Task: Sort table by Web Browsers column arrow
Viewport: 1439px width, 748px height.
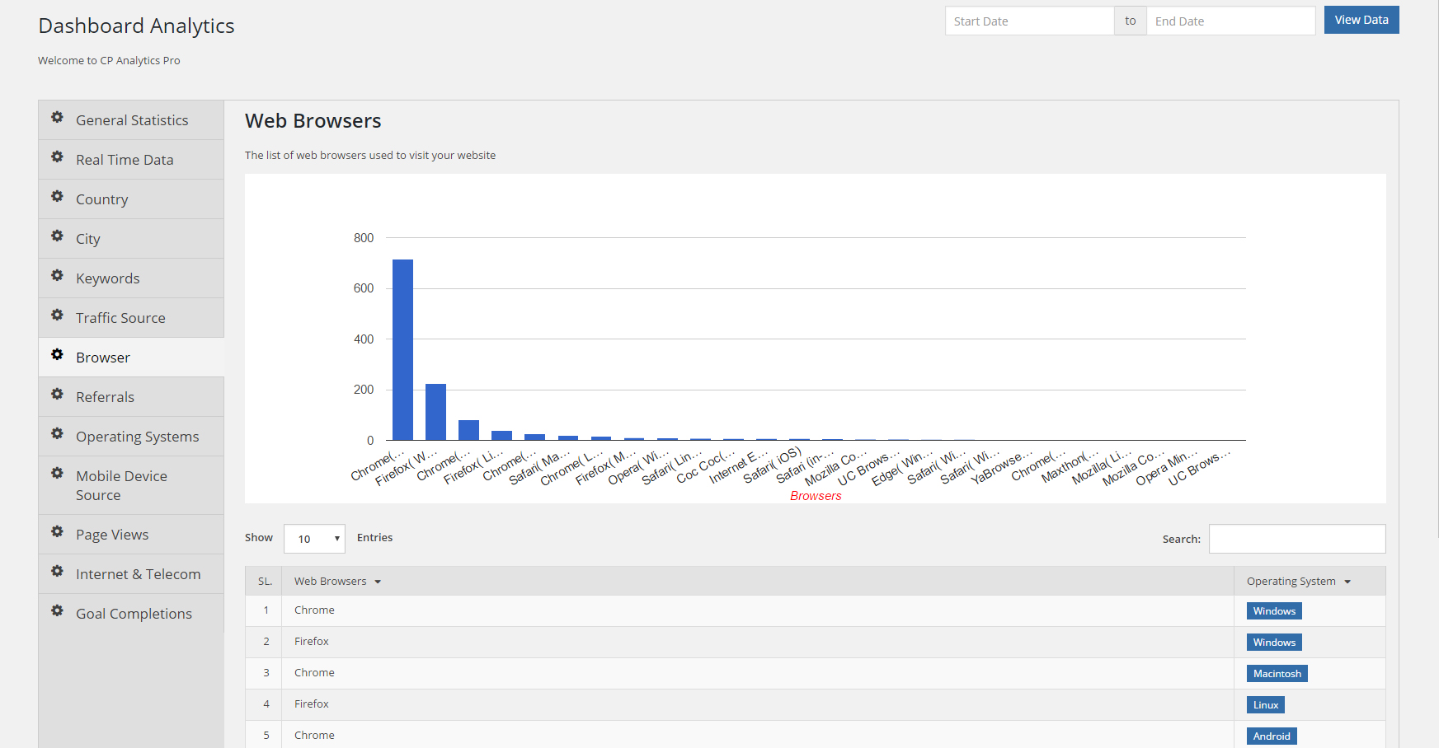Action: point(378,582)
